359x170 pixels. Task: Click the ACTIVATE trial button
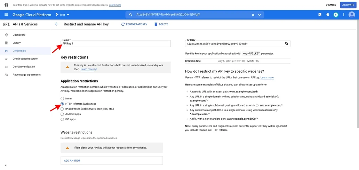point(348,5)
